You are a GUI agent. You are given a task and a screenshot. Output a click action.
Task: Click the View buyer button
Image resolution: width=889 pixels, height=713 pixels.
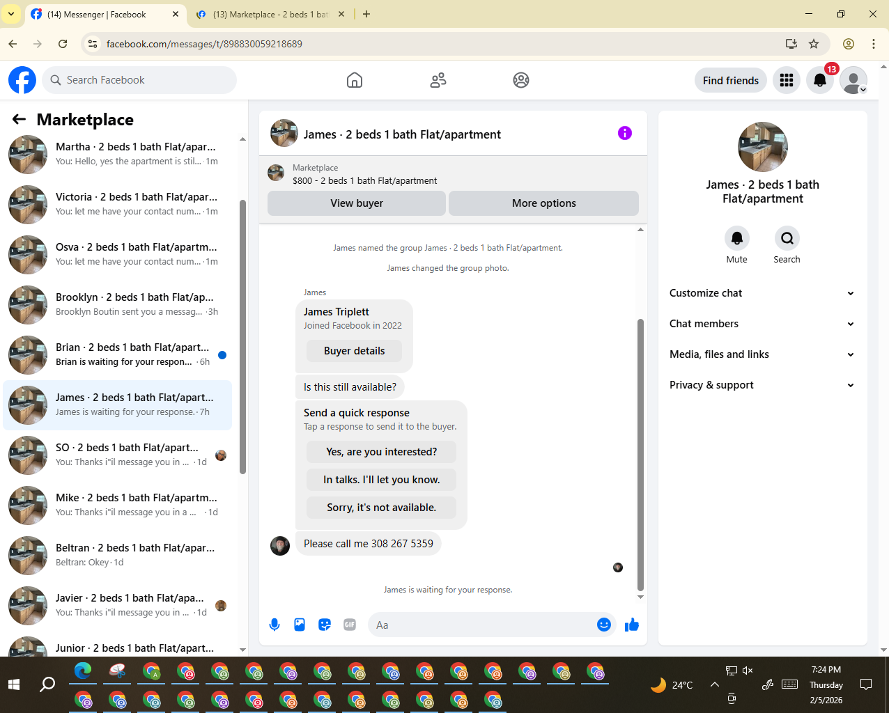357,203
